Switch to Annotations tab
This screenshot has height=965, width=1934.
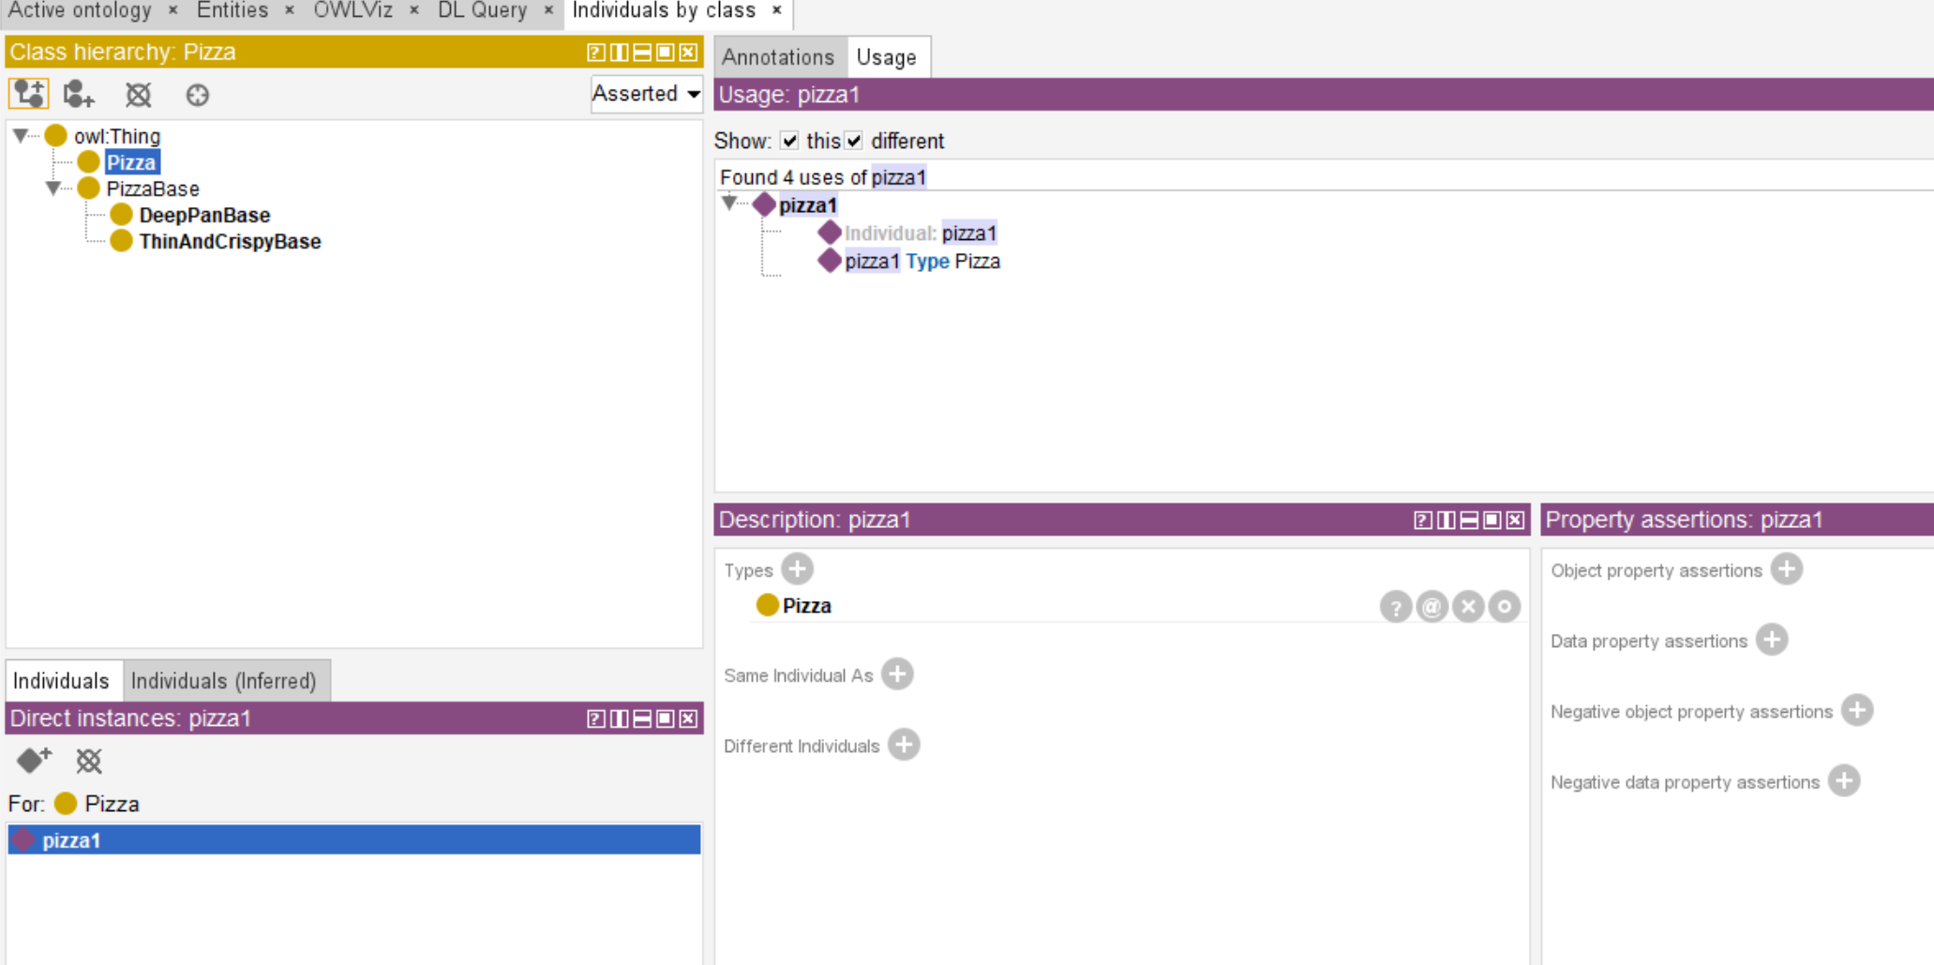778,57
